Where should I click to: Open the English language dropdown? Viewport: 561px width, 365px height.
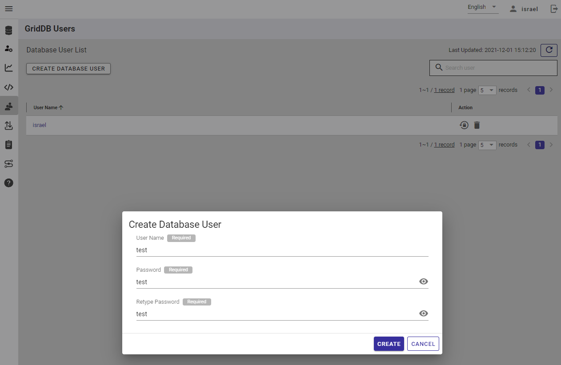coord(483,8)
